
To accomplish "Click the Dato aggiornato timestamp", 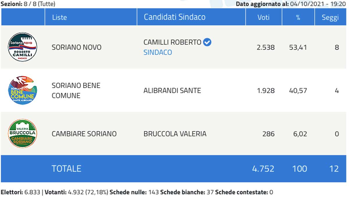I will 291,4.
